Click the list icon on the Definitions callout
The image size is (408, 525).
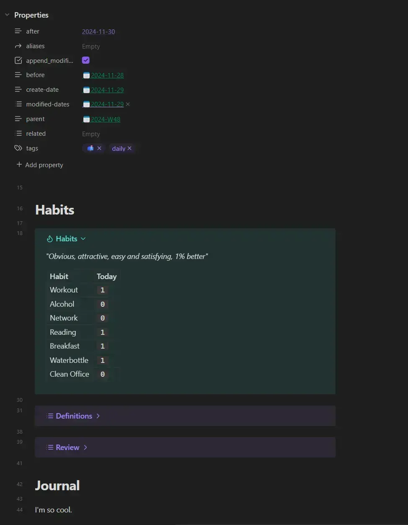tap(50, 416)
